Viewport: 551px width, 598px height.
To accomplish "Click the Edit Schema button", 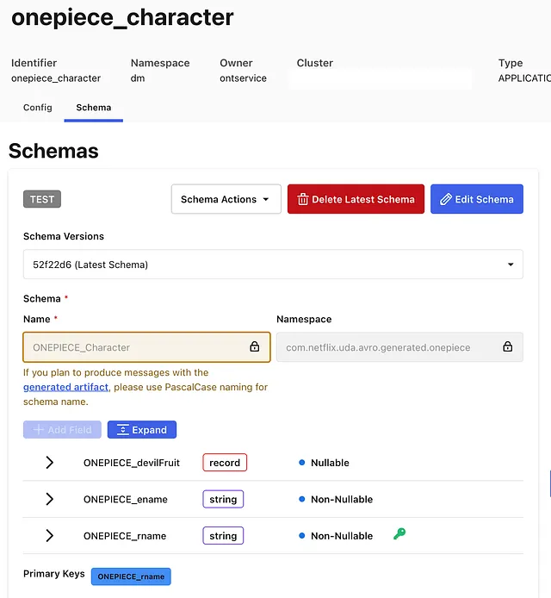I will [476, 199].
